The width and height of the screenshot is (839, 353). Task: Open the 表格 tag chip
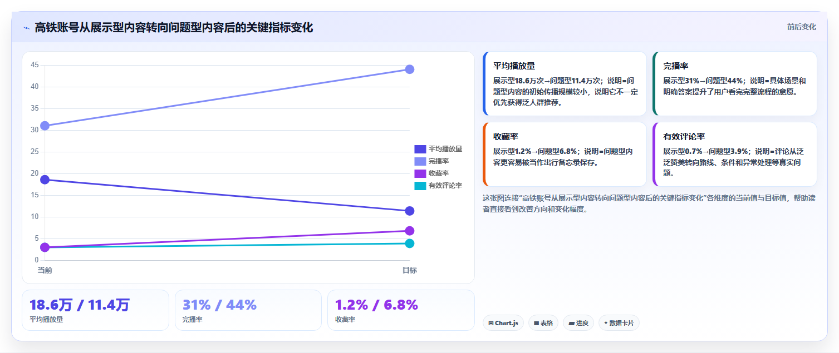[x=543, y=323]
